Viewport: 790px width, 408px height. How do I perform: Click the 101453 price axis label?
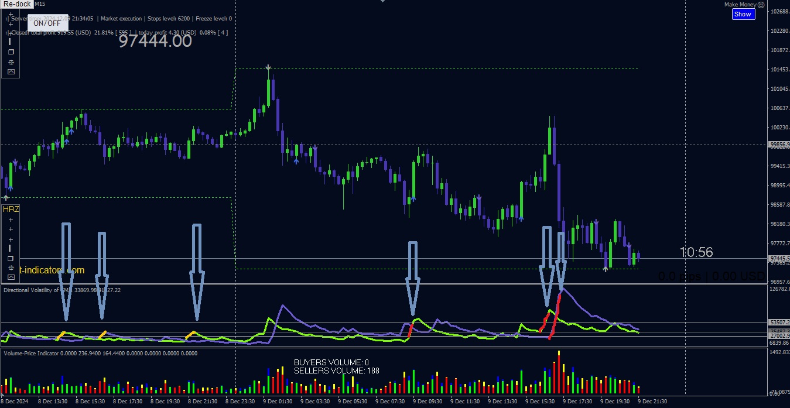[x=780, y=70]
